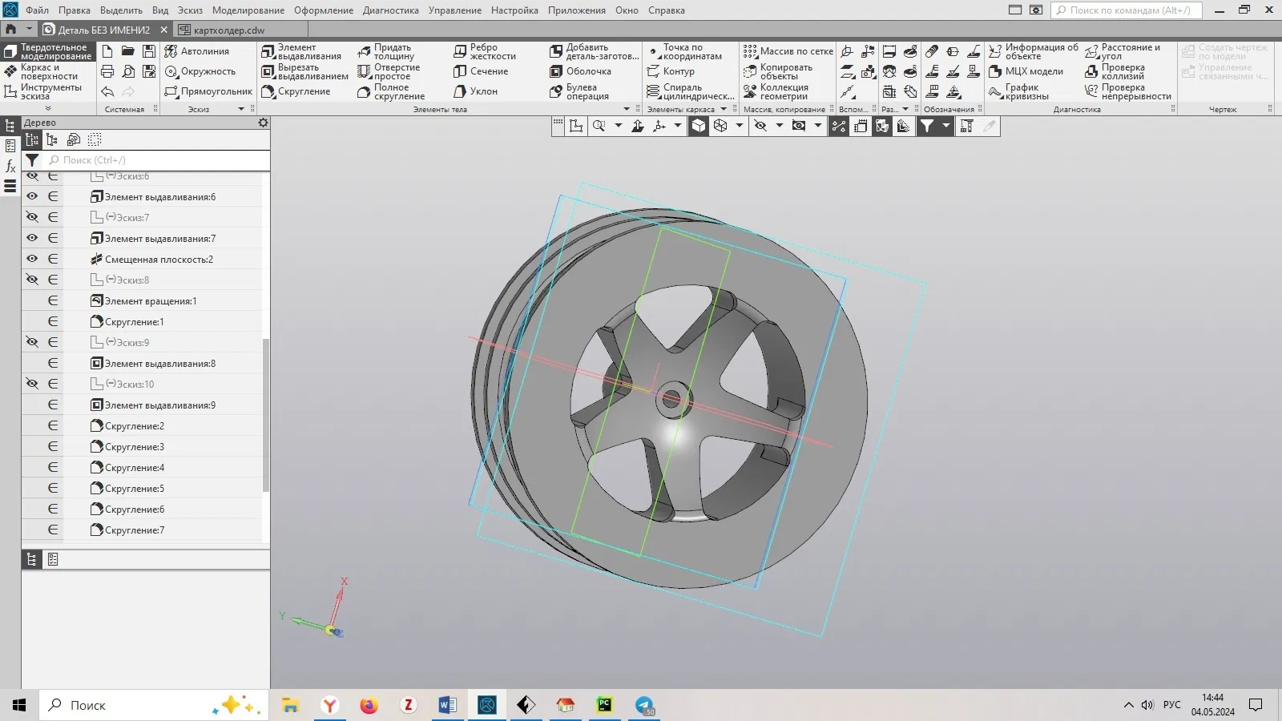
Task: Switch to the картхолдер.cdw tab
Action: pyautogui.click(x=228, y=30)
